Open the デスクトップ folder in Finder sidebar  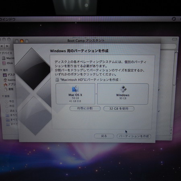[x=9, y=75]
